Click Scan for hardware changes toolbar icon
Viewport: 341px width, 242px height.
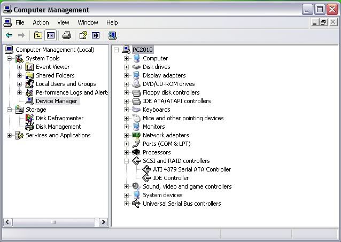coord(112,35)
